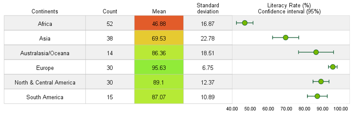Click South America mean cell 87.07

pyautogui.click(x=159, y=96)
